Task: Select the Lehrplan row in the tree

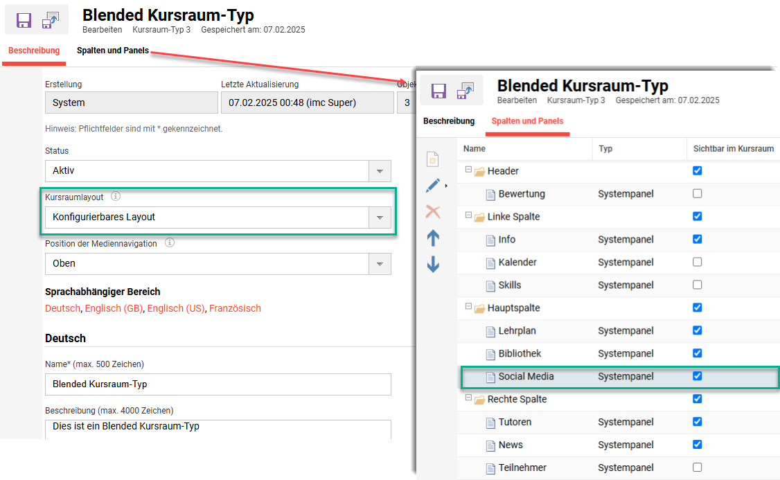Action: 517,331
